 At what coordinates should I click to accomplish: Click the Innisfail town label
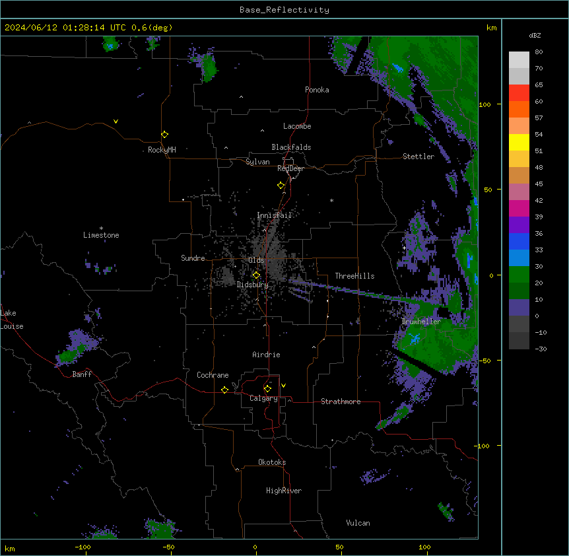pyautogui.click(x=275, y=215)
